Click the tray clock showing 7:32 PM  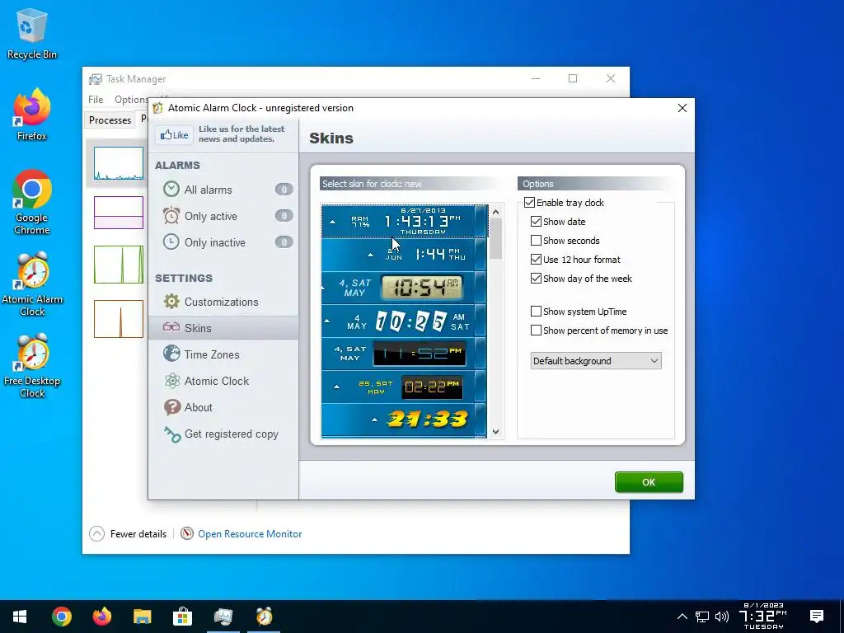point(763,617)
